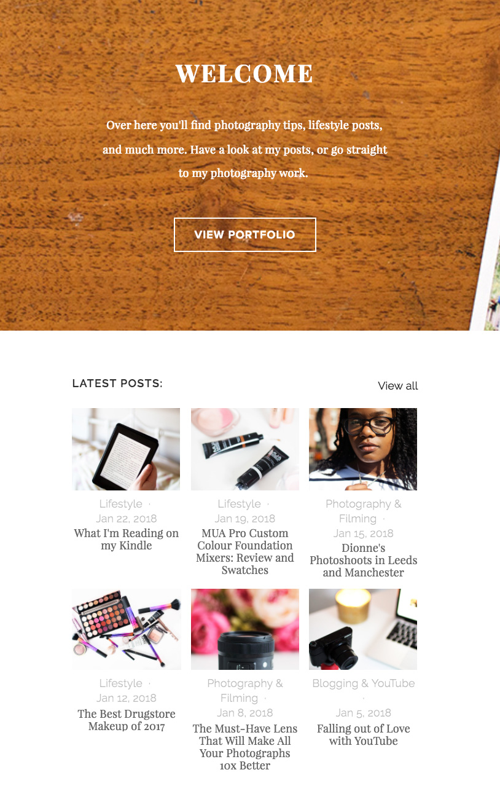The height and width of the screenshot is (810, 500).
Task: Open the Kindle e-reader post thumbnail
Action: [x=126, y=449]
